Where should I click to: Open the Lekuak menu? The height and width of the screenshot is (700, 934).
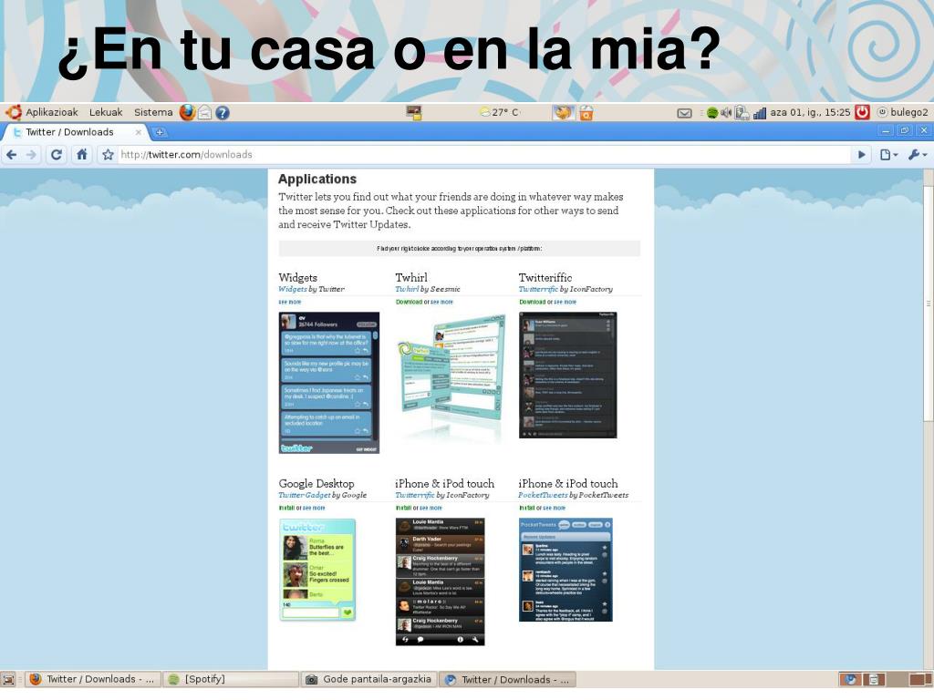pos(106,112)
